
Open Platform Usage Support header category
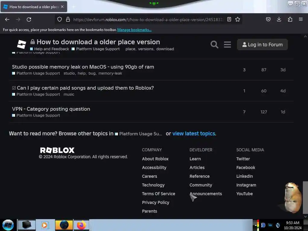[96, 49]
